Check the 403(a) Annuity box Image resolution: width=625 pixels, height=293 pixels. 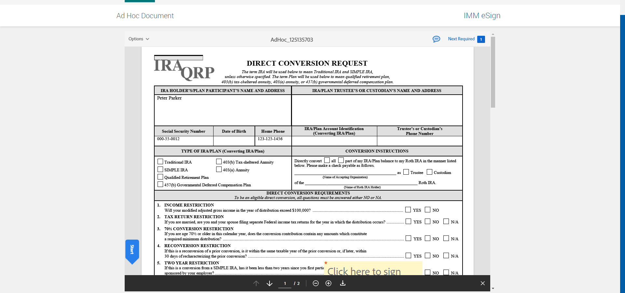(x=219, y=169)
